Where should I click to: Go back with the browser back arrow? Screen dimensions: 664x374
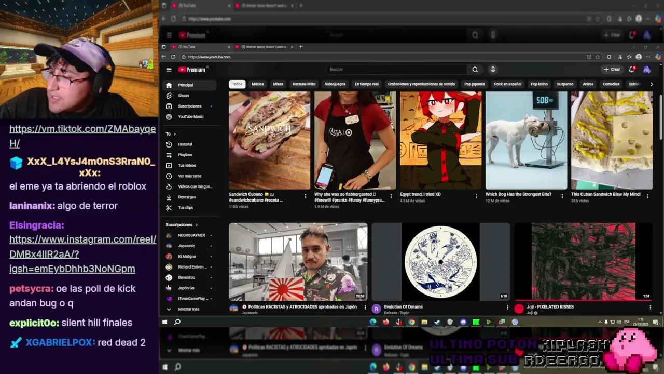click(x=164, y=57)
